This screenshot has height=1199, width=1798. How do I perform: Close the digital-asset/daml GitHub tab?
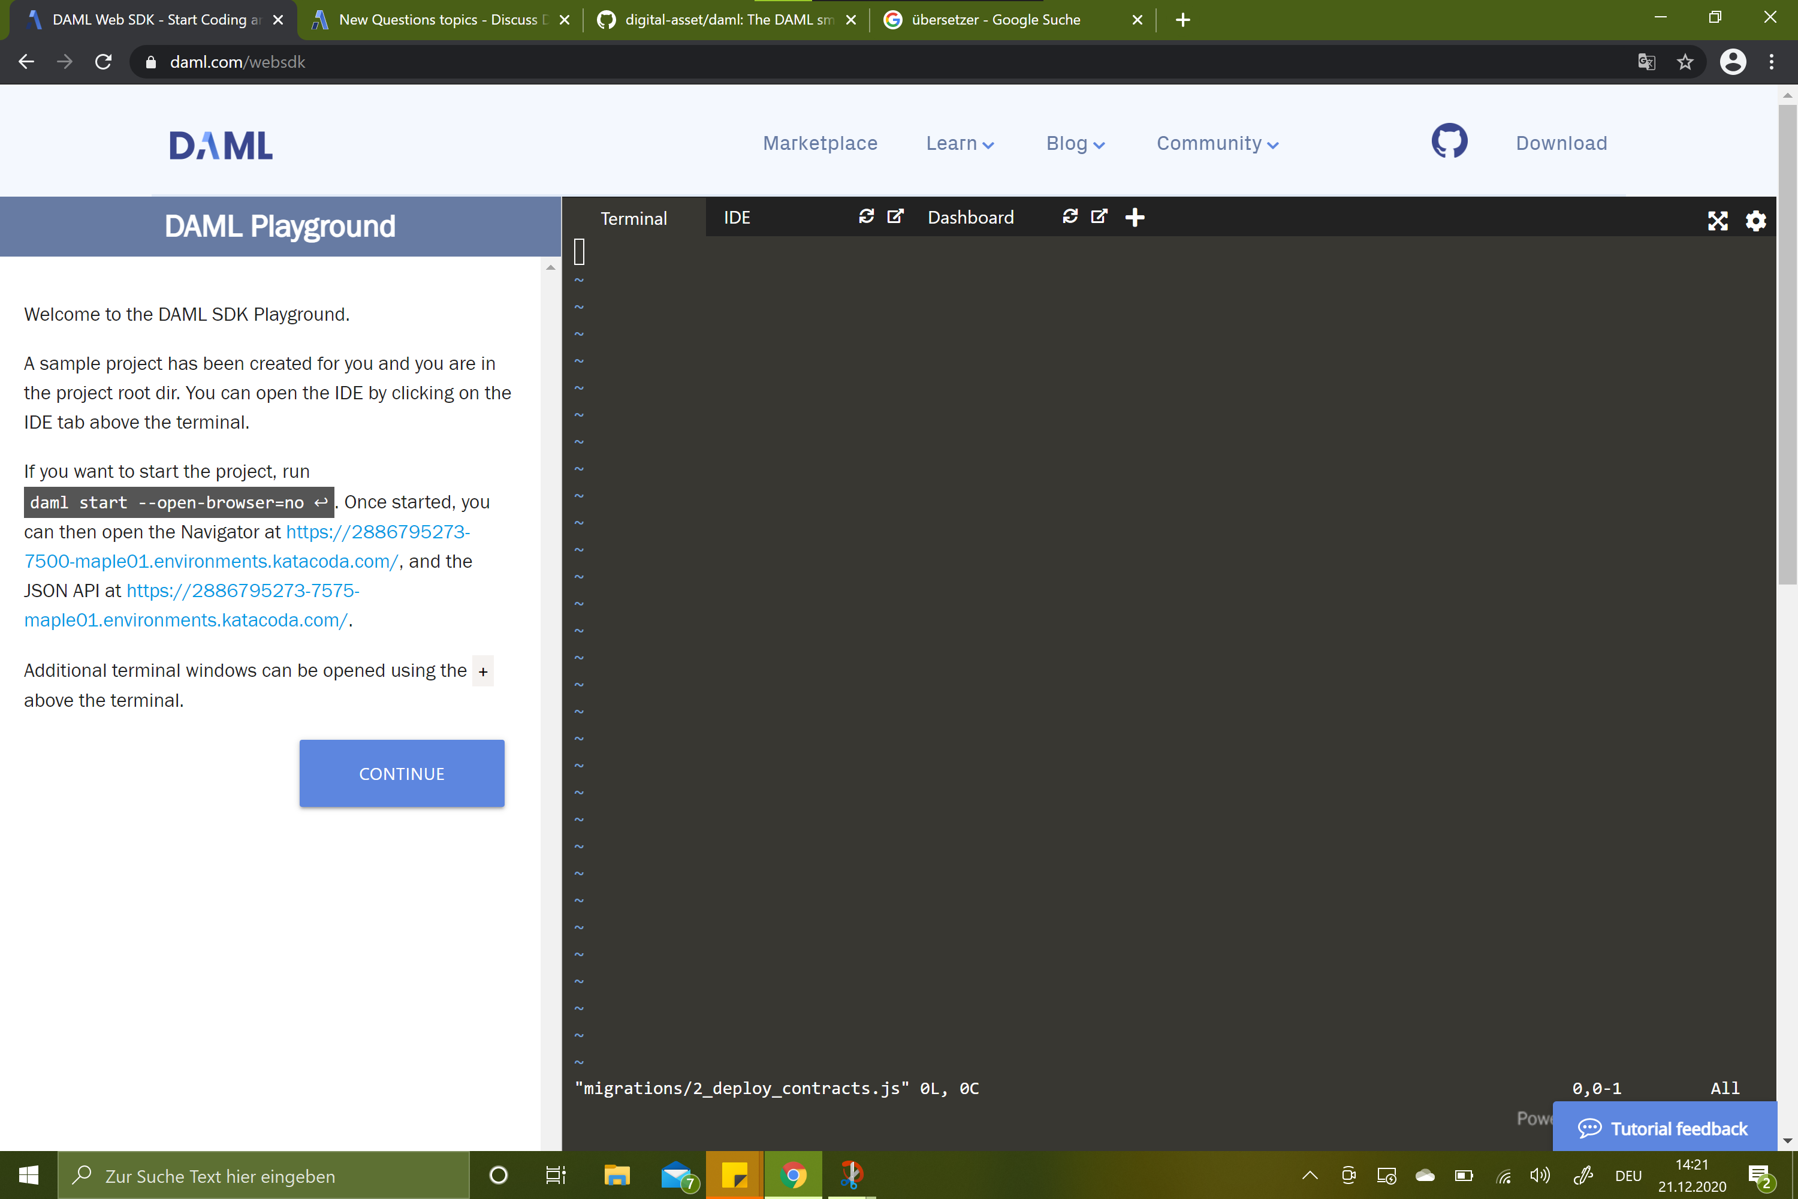point(851,20)
